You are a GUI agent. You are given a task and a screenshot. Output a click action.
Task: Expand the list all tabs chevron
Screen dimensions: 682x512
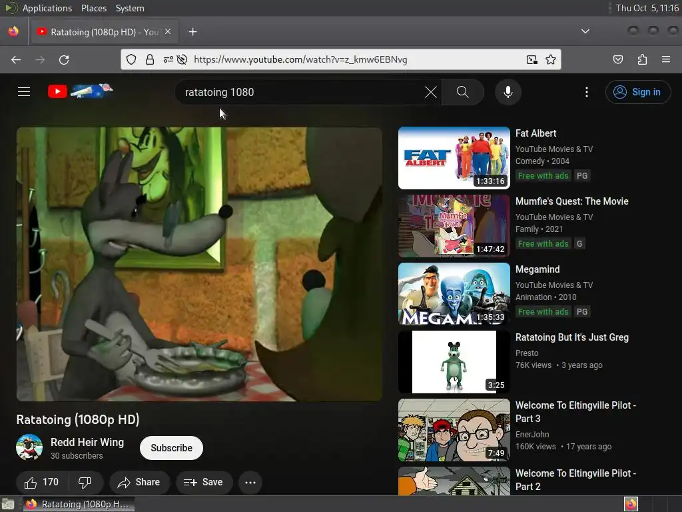[585, 31]
